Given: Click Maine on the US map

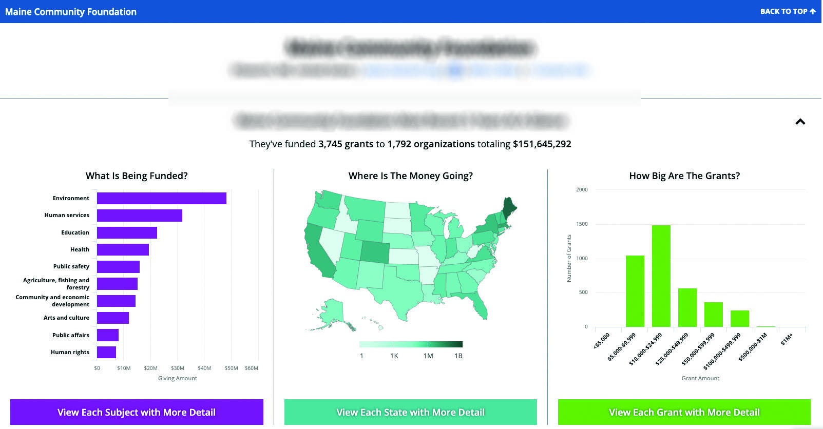Looking at the screenshot, I should (509, 207).
